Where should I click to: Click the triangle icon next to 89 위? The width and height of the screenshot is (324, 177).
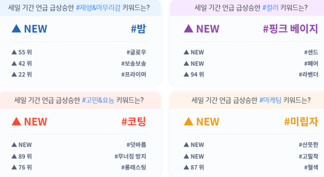pos(14,156)
